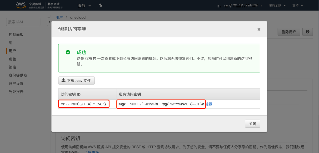Open 控制面板 dashboard in sidebar
The height and width of the screenshot is (153, 319).
pyautogui.click(x=16, y=34)
